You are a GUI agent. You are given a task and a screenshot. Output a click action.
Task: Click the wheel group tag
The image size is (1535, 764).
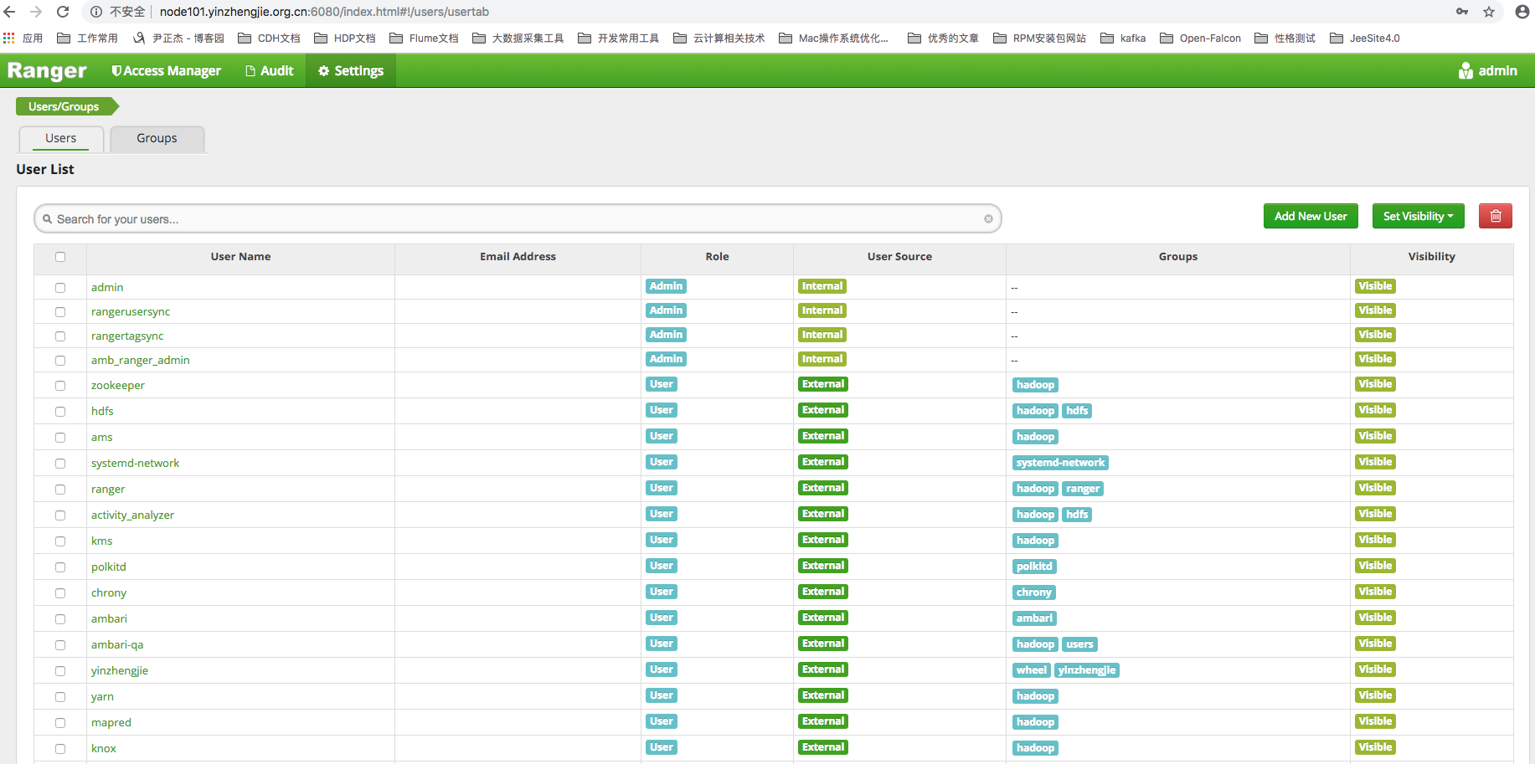point(1032,670)
